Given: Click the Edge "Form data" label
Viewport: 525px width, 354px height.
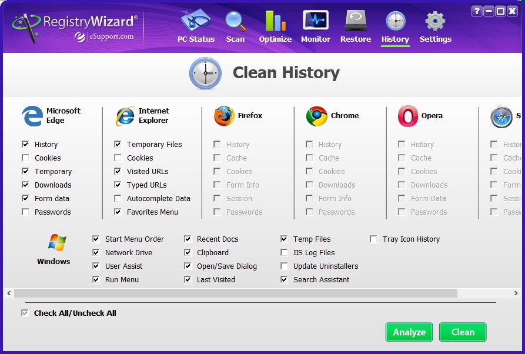Looking at the screenshot, I should pyautogui.click(x=52, y=199).
